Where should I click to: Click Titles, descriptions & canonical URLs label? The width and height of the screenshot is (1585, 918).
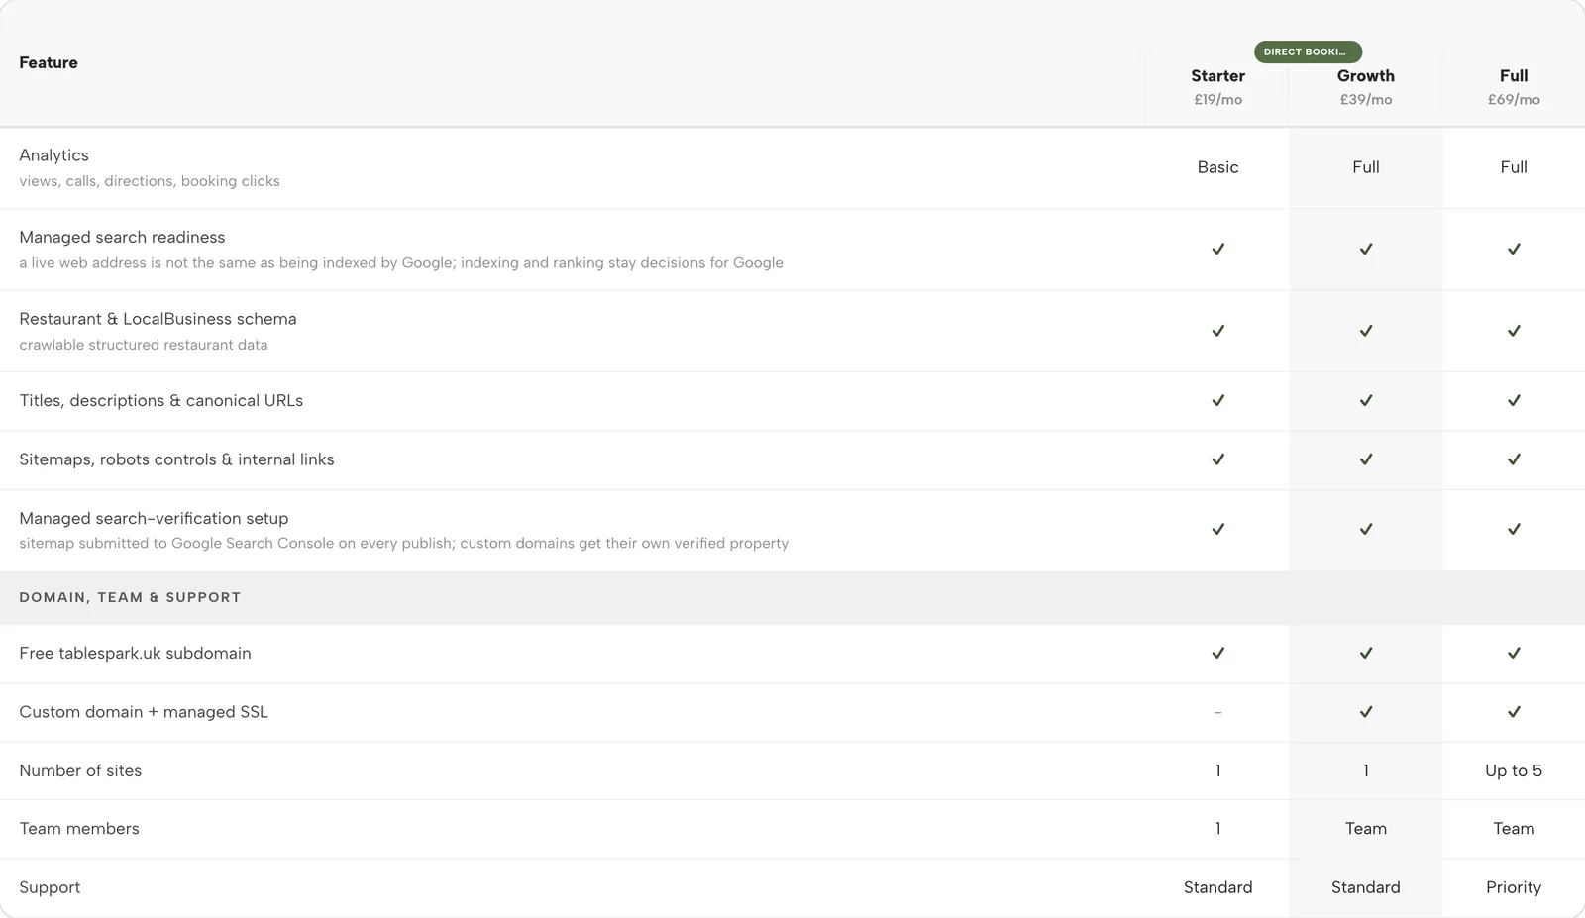[161, 401]
